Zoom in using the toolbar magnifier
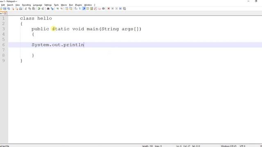Viewport: 262px width, 147px height. click(x=57, y=9)
